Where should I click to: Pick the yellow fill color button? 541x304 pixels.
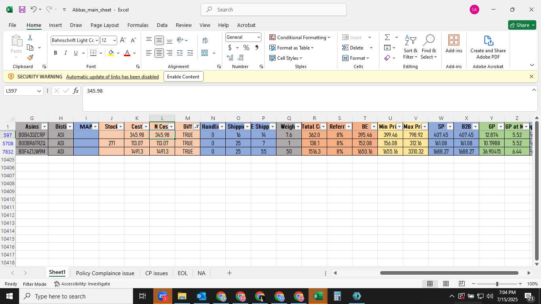(111, 53)
